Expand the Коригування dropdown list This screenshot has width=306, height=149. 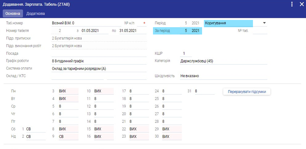[264, 23]
